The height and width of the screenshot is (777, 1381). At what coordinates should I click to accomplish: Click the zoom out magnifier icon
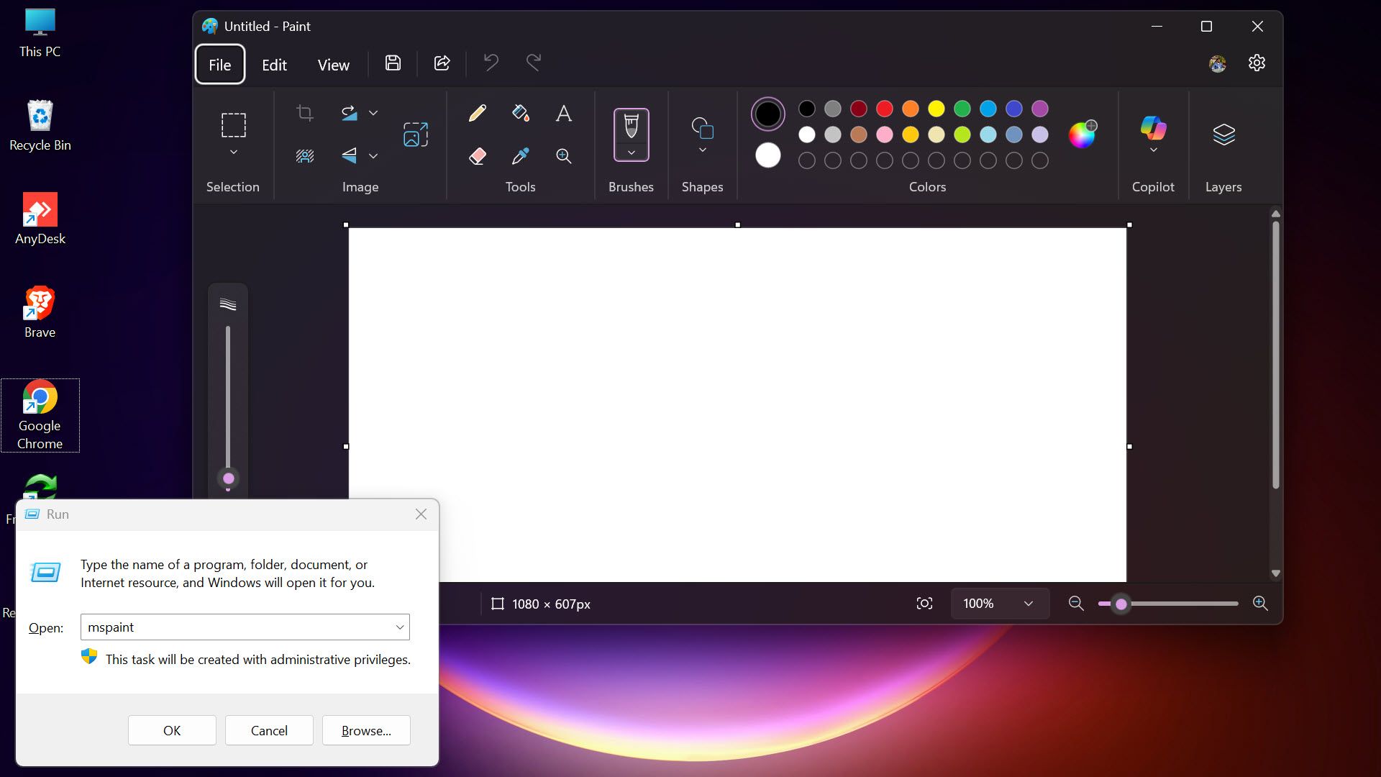click(1076, 604)
